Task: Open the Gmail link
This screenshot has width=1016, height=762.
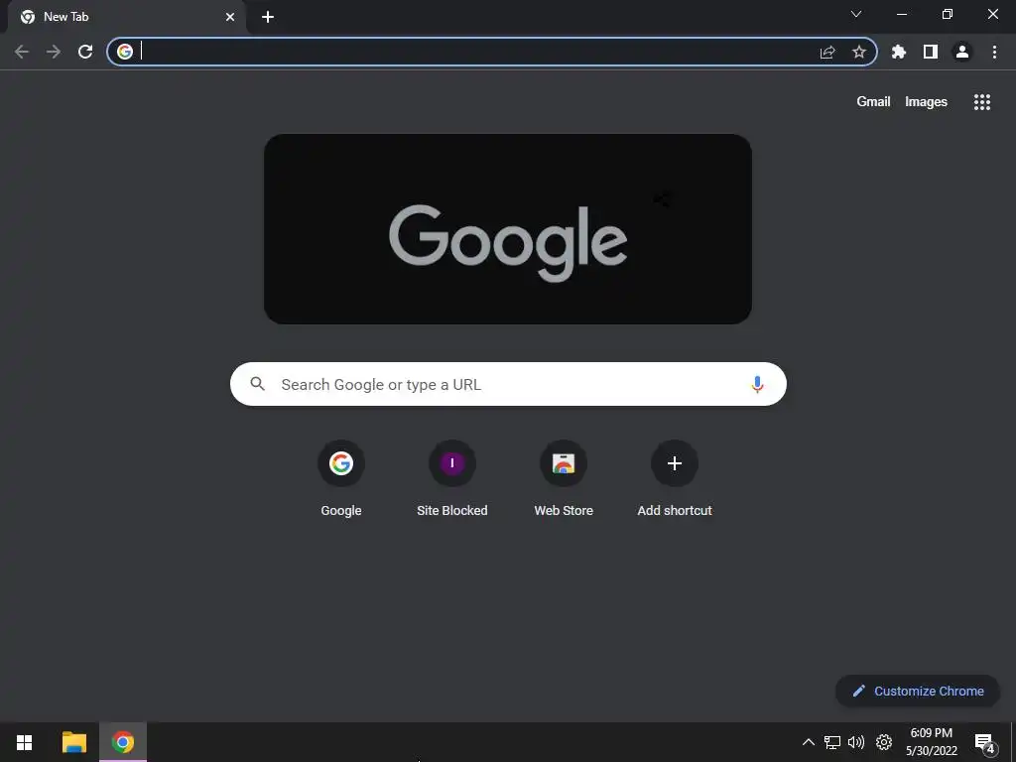Action: click(873, 102)
